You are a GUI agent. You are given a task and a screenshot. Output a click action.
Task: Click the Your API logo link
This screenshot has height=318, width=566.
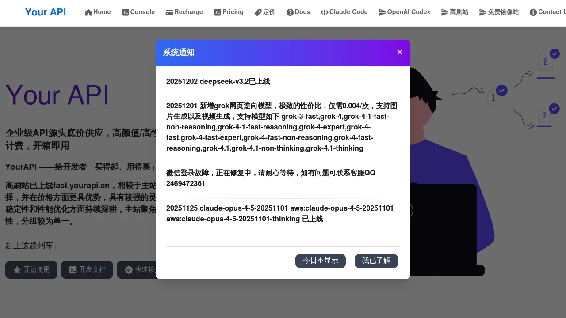pyautogui.click(x=46, y=12)
